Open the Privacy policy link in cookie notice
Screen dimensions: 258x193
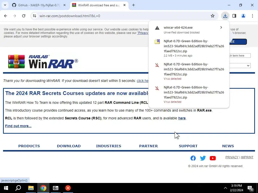tap(143, 33)
